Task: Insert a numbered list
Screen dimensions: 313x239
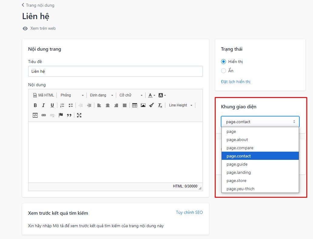Action: point(62,105)
